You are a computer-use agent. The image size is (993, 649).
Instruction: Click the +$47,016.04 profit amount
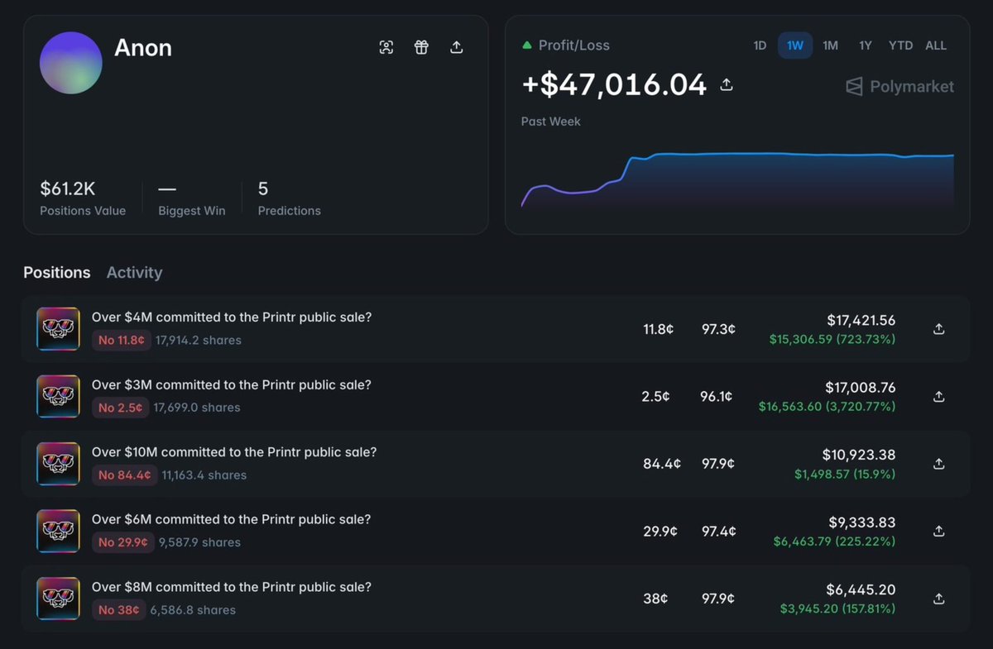614,84
